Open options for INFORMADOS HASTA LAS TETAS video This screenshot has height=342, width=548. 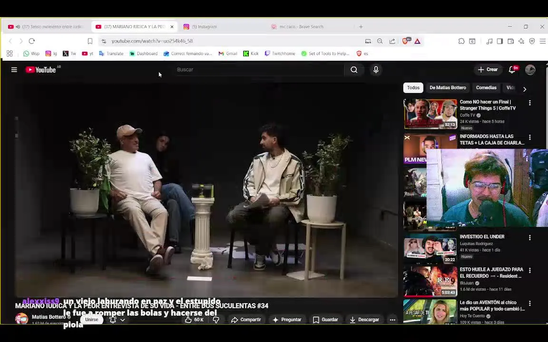tap(530, 137)
